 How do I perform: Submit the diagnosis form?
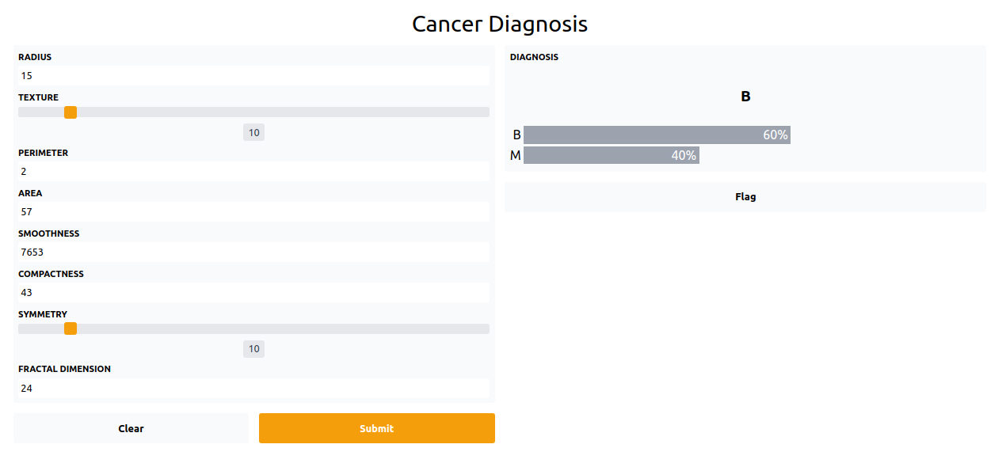pyautogui.click(x=377, y=428)
